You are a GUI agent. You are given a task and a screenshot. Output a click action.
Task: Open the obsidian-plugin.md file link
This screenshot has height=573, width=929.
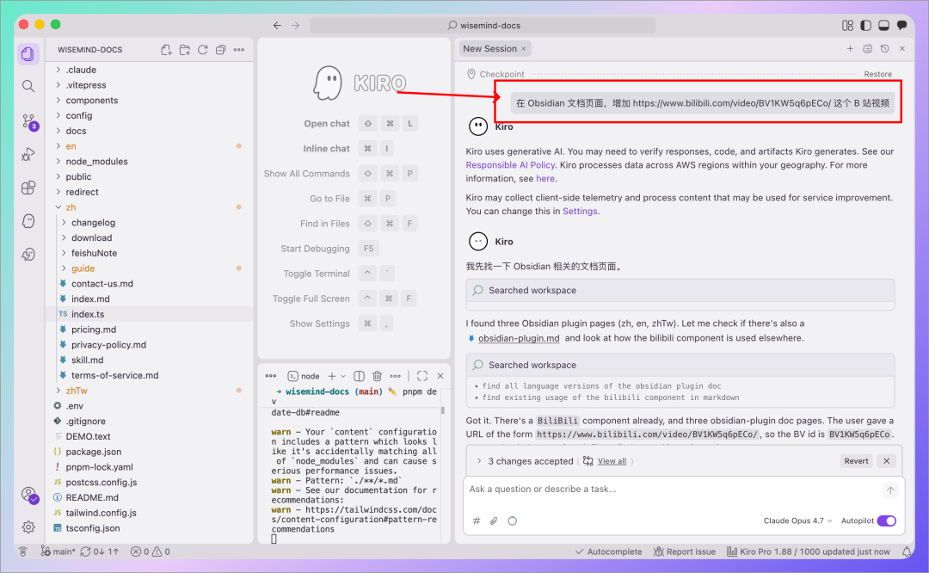coord(519,338)
